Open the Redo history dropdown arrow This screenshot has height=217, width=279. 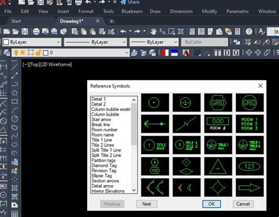(144, 31)
